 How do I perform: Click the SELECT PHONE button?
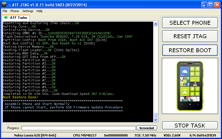[190, 23]
